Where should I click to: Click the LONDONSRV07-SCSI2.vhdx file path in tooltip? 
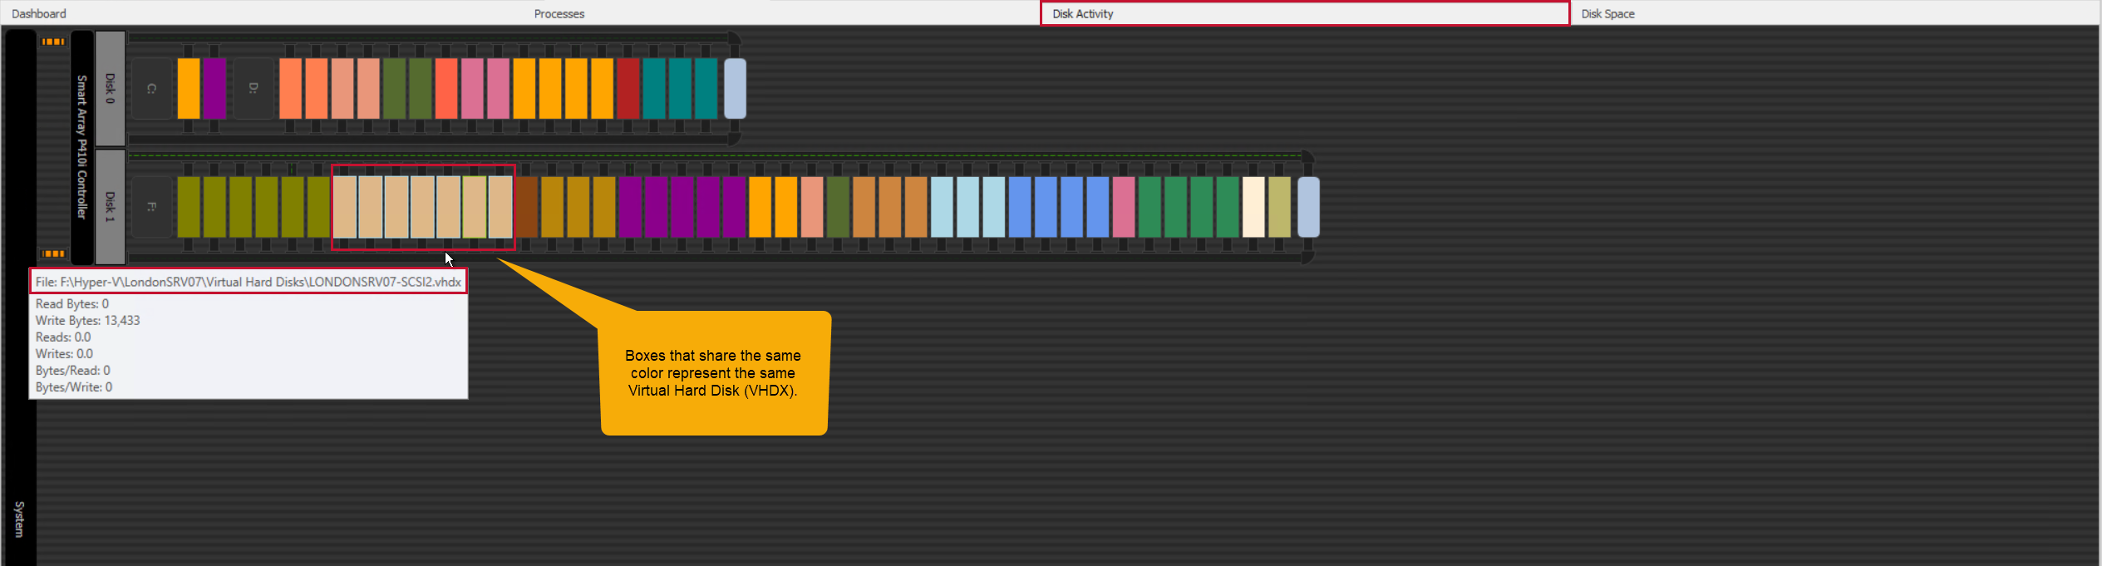click(248, 282)
